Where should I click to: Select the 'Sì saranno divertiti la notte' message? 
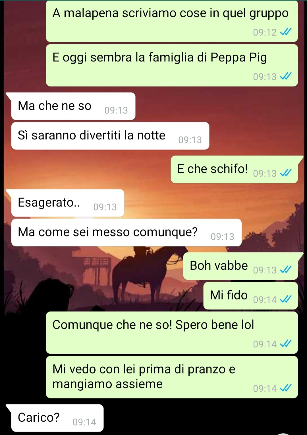tap(110, 136)
